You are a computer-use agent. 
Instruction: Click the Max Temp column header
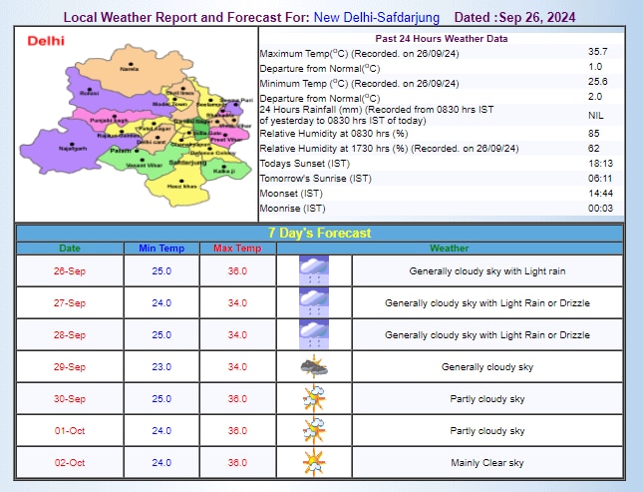[x=237, y=247]
